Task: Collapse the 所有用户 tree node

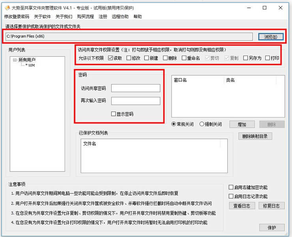Action: [x=15, y=60]
